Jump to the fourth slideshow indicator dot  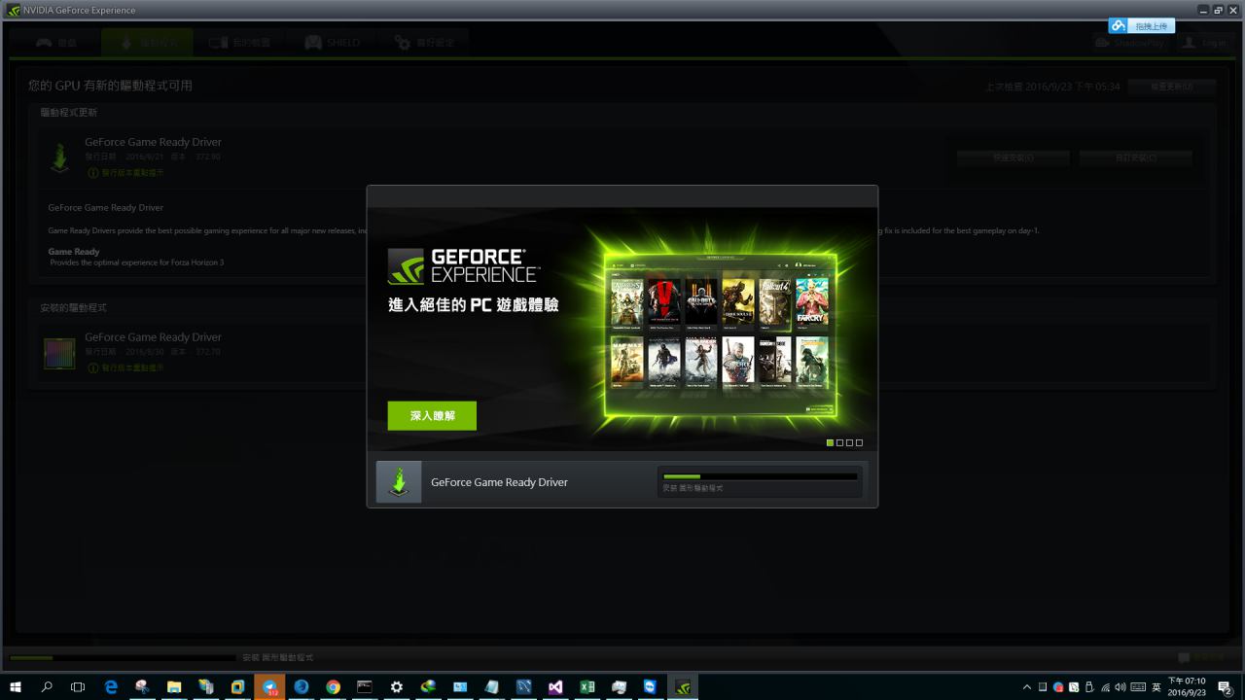click(859, 443)
